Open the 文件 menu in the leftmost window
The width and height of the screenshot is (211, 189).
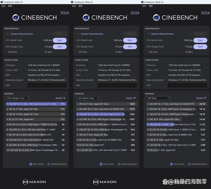tap(4, 6)
